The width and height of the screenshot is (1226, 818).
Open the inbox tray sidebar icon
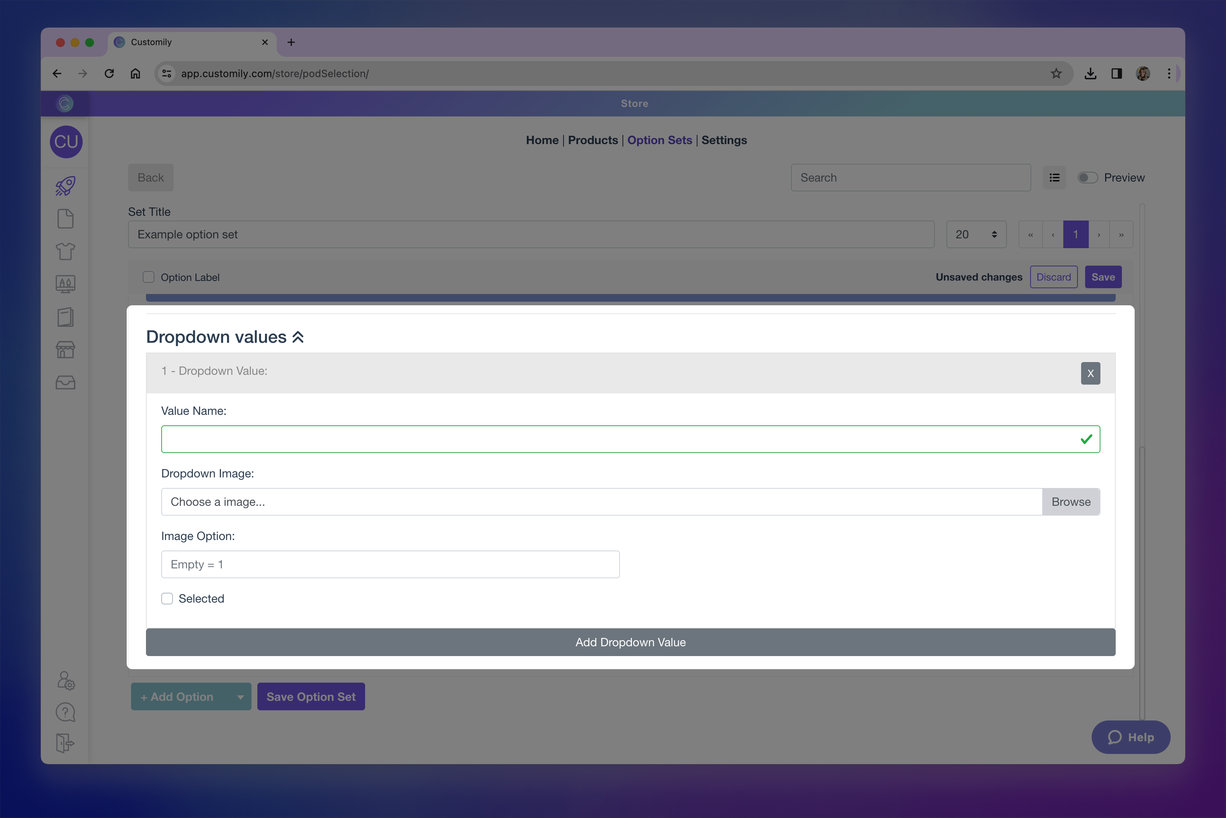tap(66, 382)
